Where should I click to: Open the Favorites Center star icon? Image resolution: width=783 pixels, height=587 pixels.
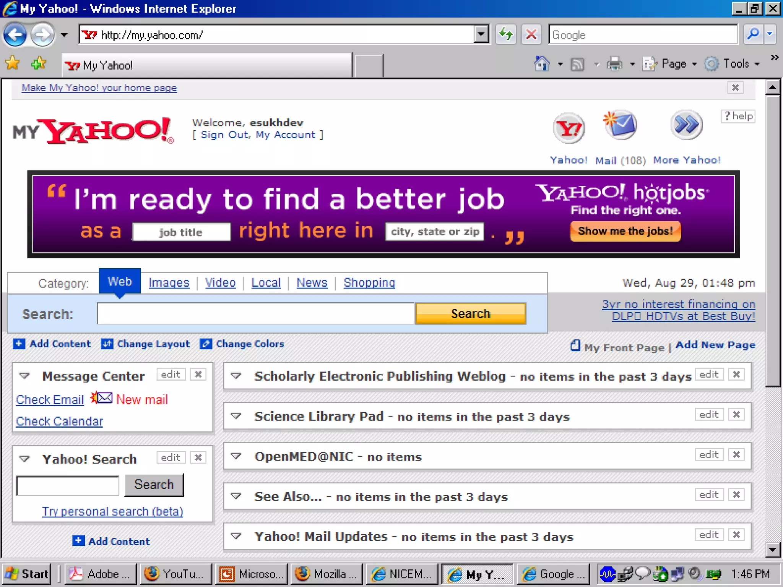pos(13,63)
